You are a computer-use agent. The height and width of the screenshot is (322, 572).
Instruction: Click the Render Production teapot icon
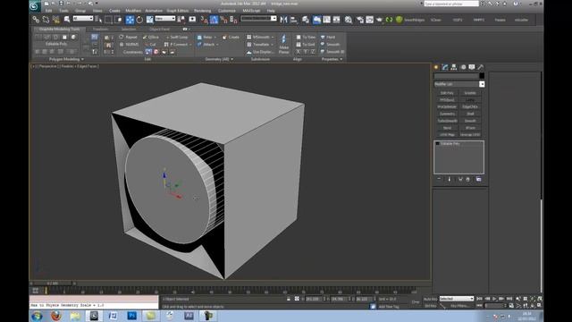pyautogui.click(x=379, y=20)
